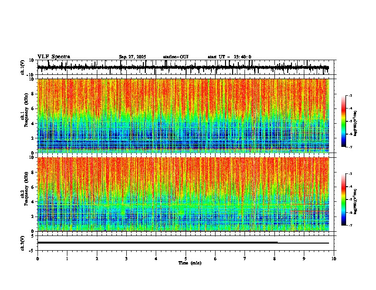Click the '4' kHz tick on ch.1 frequency axis
Viewport: 376px width, 290px height.
pos(33,124)
